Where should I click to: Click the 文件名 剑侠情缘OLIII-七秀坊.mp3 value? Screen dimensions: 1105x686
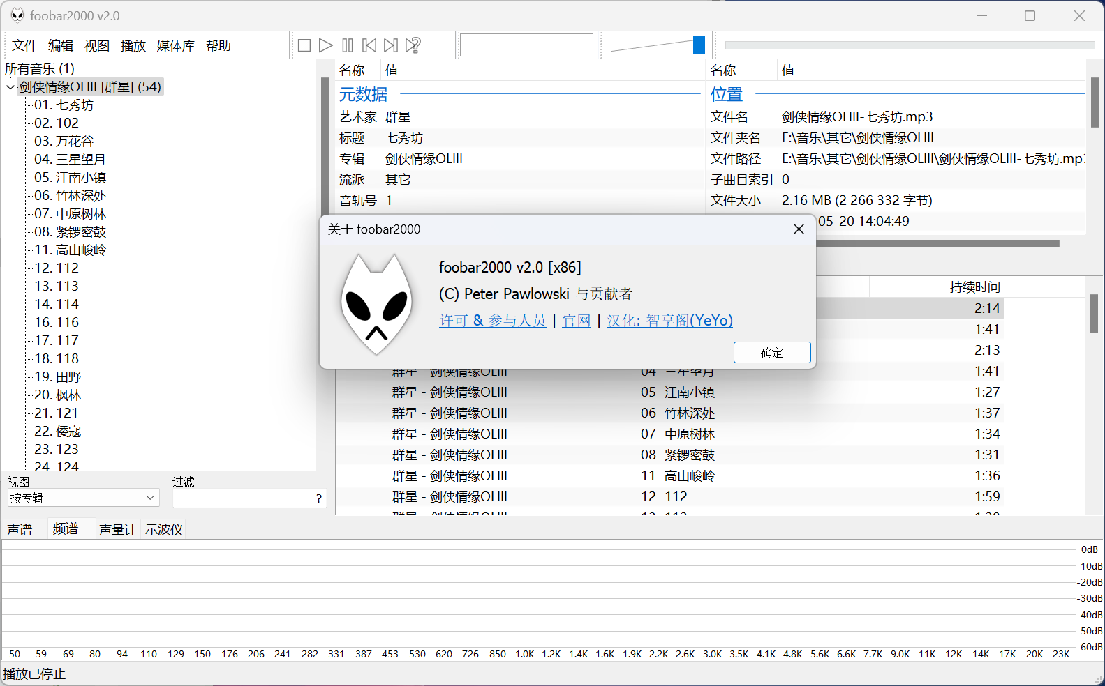857,117
